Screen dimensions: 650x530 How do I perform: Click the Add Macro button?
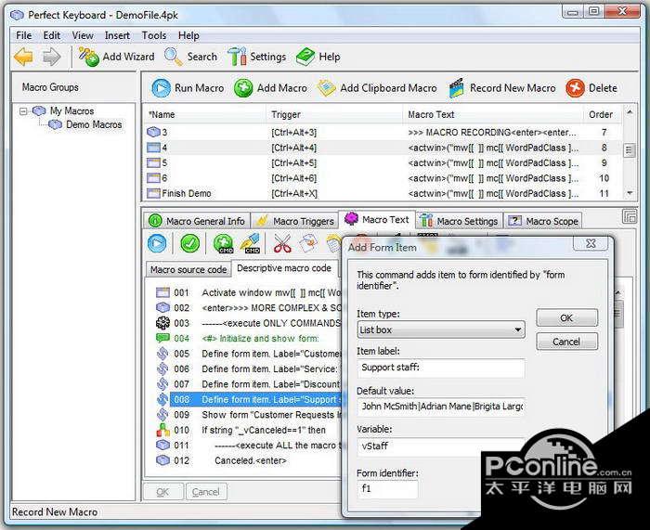270,88
